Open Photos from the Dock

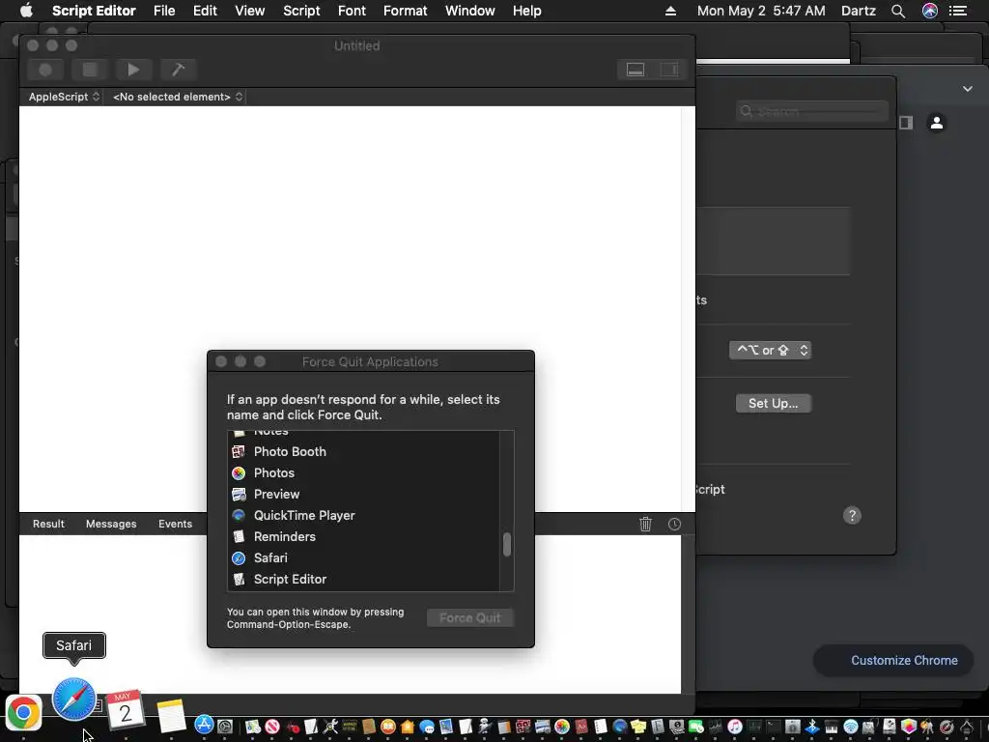[x=561, y=727]
